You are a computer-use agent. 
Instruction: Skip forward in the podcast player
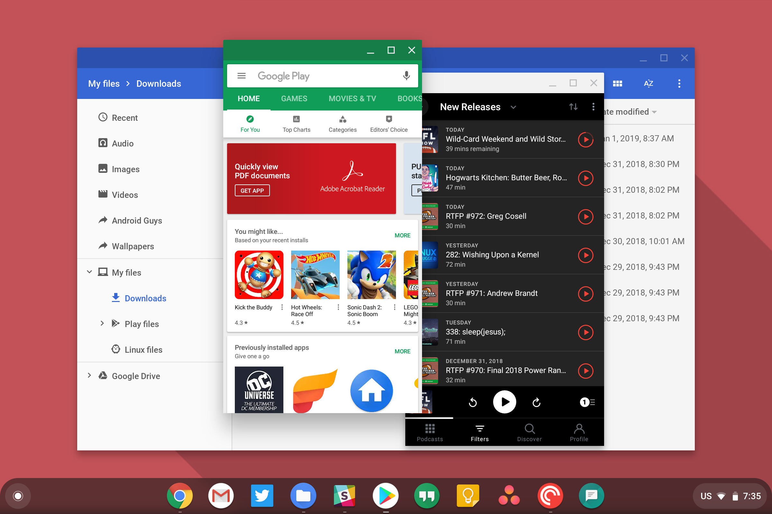pyautogui.click(x=536, y=402)
